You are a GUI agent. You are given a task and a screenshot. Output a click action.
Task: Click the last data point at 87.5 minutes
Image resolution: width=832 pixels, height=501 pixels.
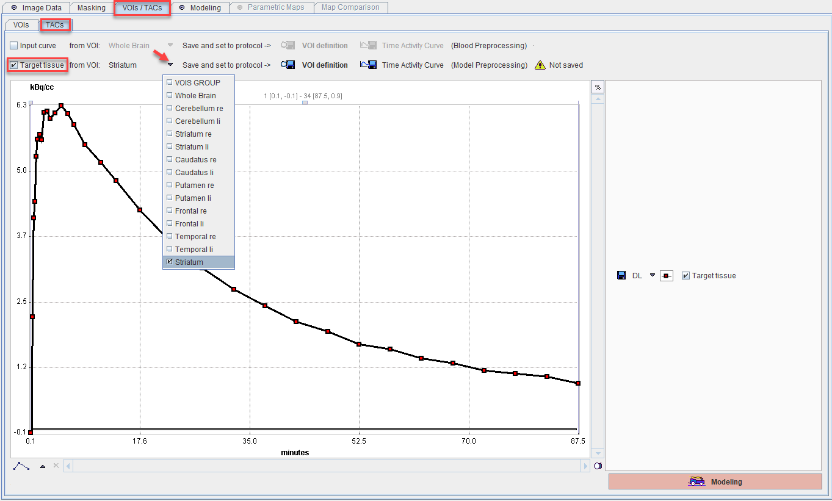[577, 383]
